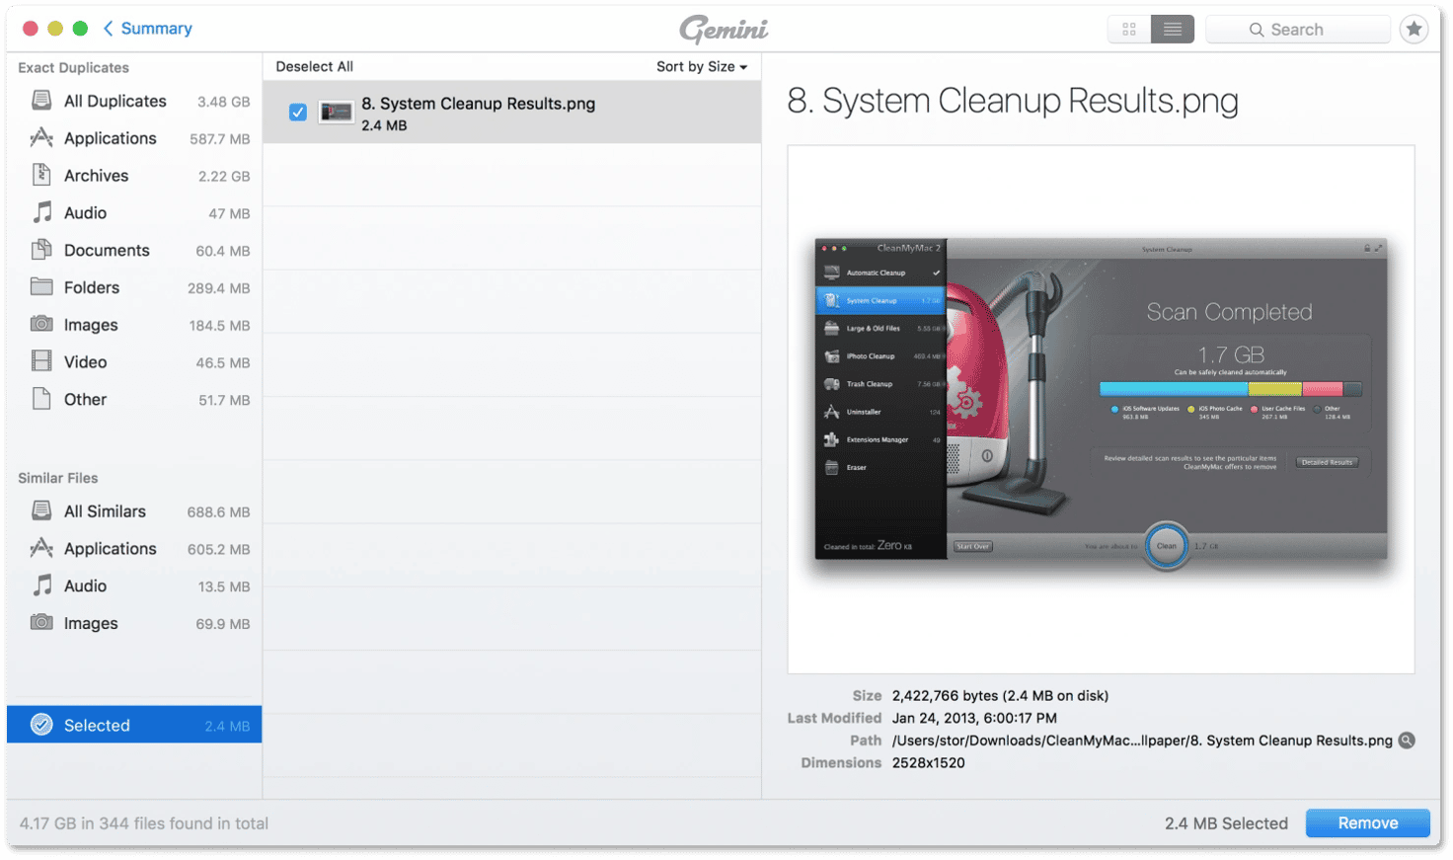Open the Documents 60.4 MB category
This screenshot has height=860, width=1453.
coord(134,251)
